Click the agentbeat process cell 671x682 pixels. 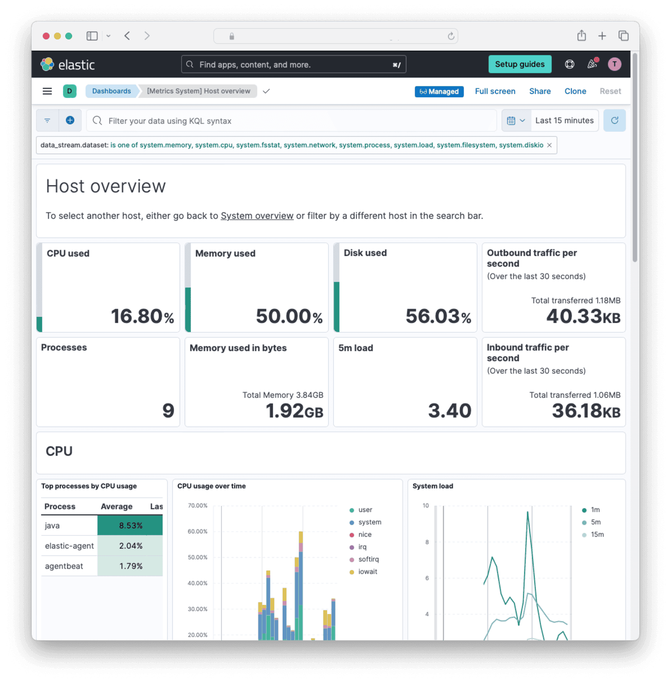(69, 566)
